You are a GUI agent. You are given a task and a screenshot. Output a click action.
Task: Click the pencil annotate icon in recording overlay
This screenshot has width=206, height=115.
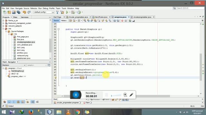point(131,95)
